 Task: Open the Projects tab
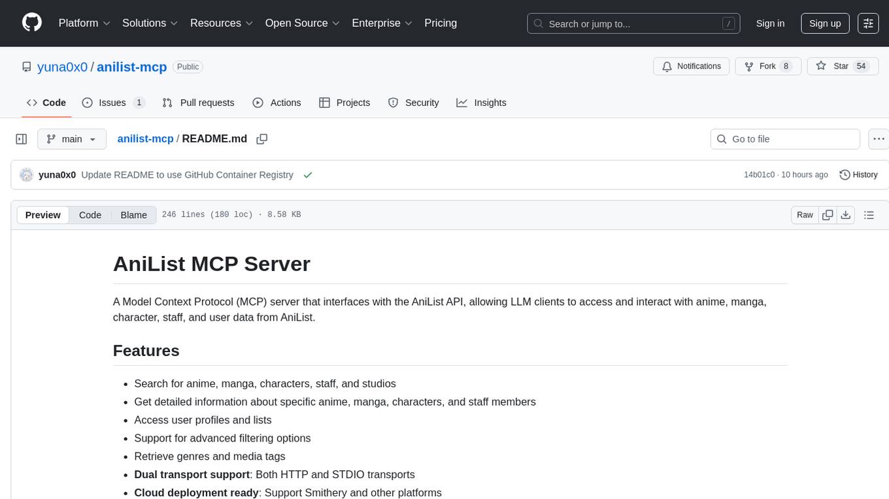click(x=344, y=103)
